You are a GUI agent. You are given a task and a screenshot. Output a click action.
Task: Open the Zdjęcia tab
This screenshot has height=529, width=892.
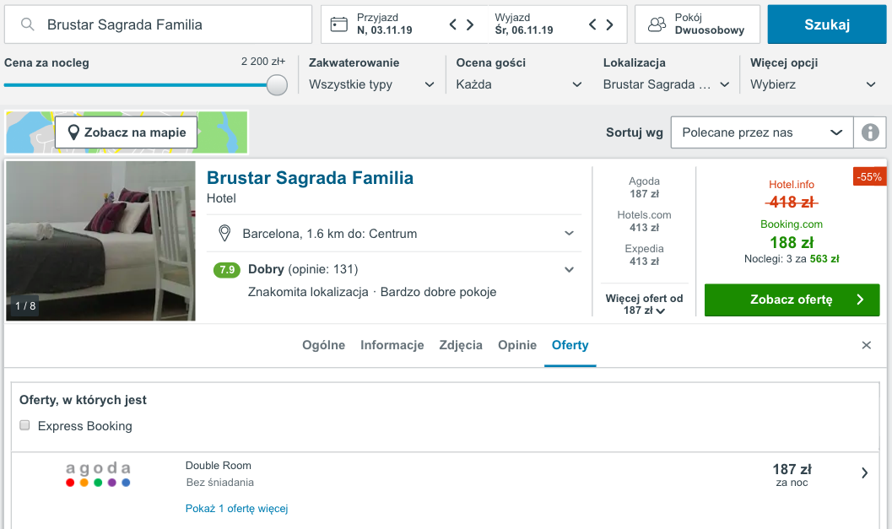tap(461, 345)
